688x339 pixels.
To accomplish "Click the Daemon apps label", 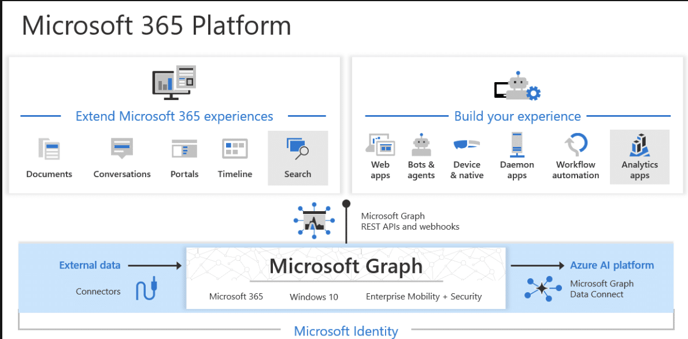I will [x=517, y=170].
